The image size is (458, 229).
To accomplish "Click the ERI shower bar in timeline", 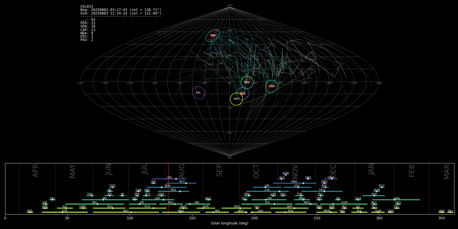I will pos(169,179).
